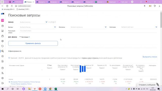Open the settings gear sidebar icon
This screenshot has width=162, height=91.
click(3, 78)
